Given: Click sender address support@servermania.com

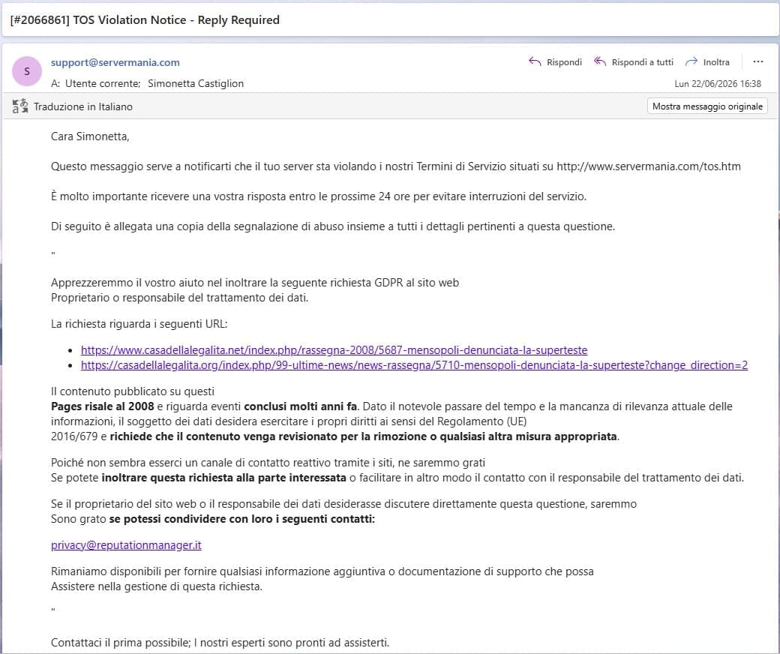Looking at the screenshot, I should coord(115,62).
